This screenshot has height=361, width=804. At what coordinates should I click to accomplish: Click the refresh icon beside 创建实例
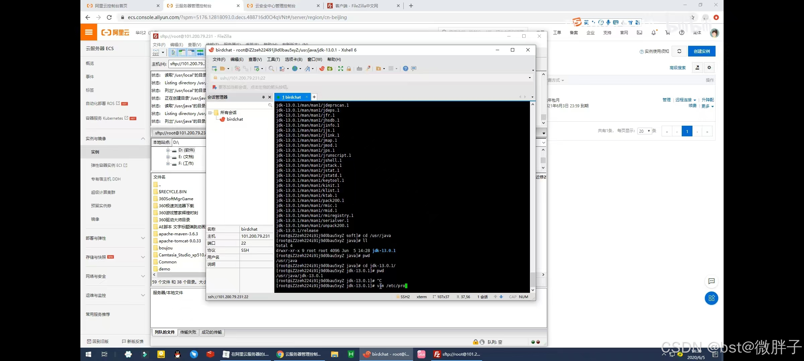point(679,51)
